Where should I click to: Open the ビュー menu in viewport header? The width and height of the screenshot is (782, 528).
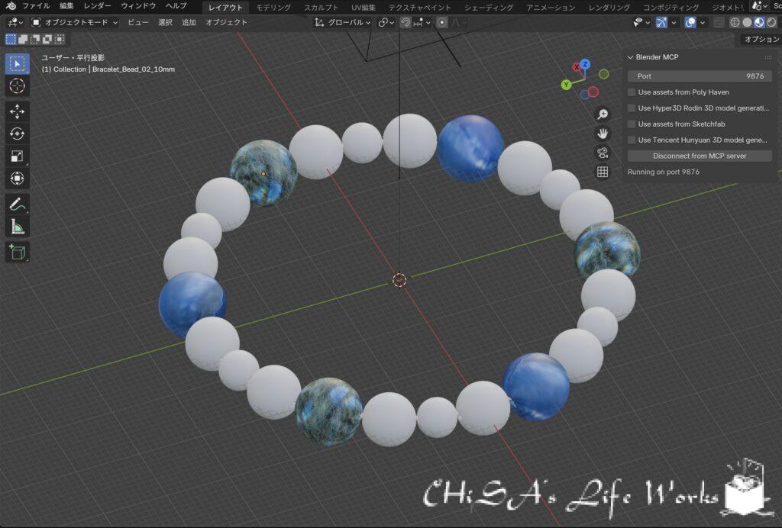pos(137,22)
